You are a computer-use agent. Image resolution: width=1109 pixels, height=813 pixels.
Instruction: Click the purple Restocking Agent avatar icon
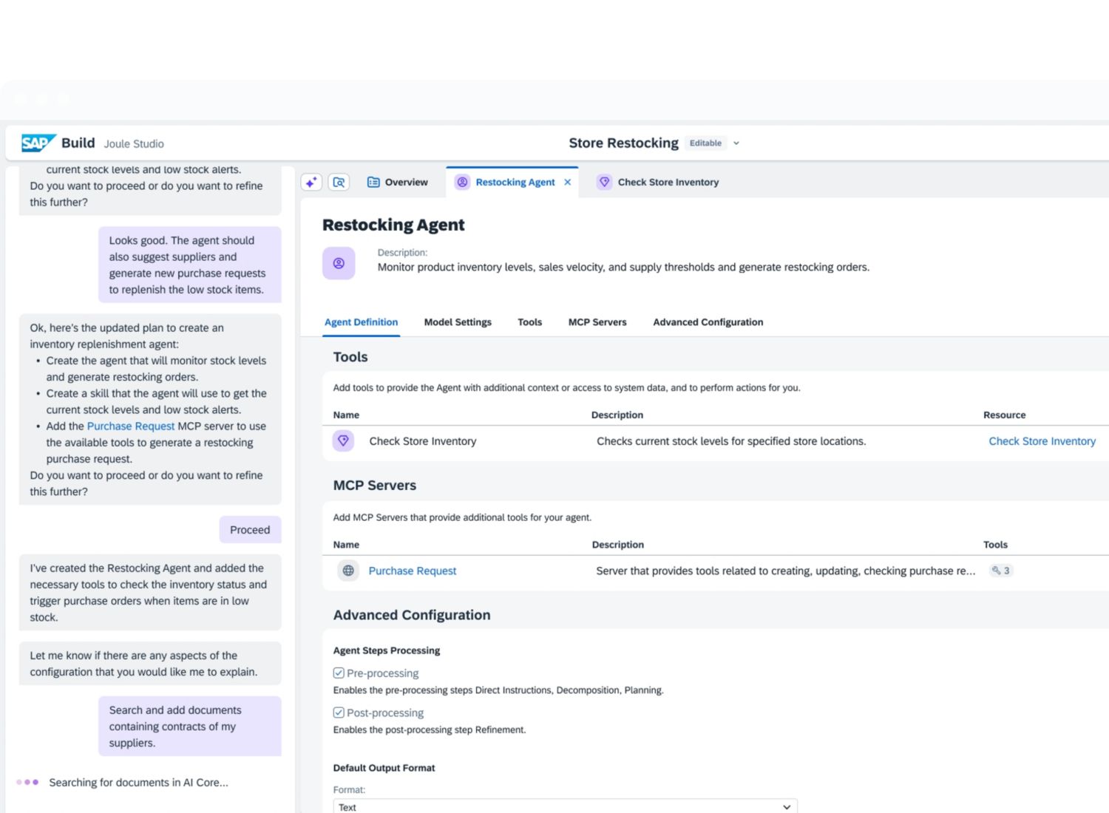tap(339, 263)
